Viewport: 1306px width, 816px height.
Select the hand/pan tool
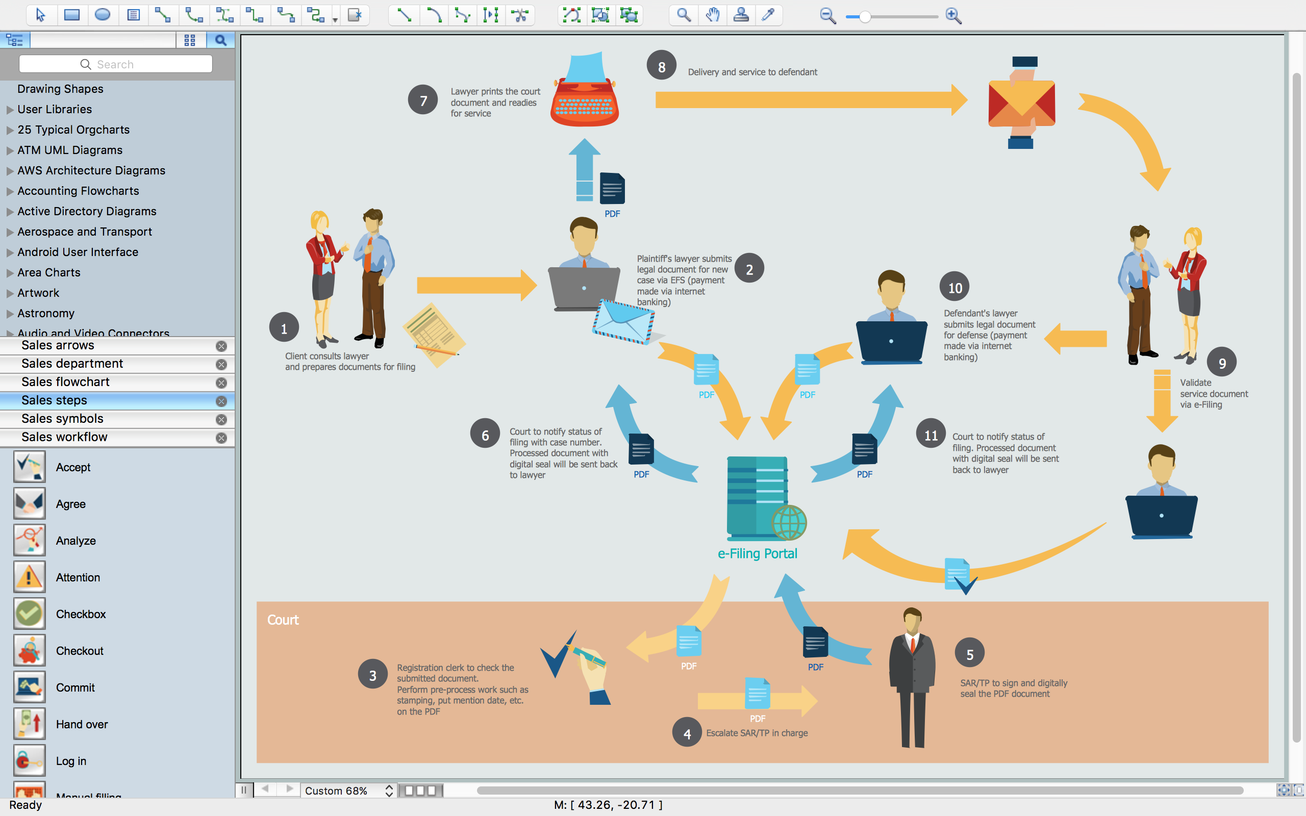(x=711, y=16)
